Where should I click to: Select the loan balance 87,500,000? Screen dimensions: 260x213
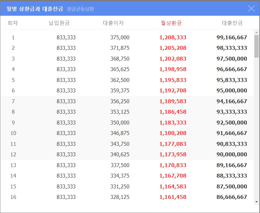232,186
